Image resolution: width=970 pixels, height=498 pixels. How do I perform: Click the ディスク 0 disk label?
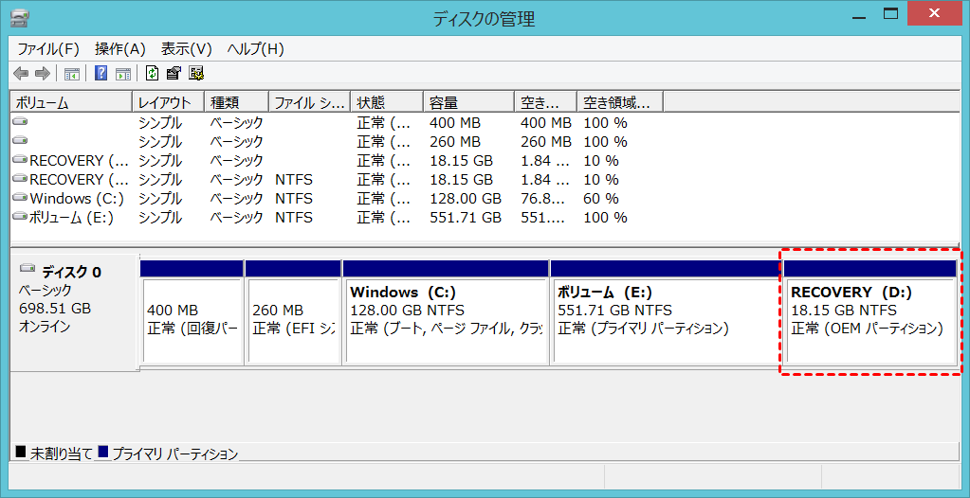click(72, 272)
